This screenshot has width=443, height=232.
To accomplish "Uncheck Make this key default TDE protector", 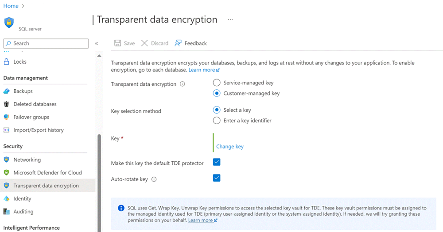I will 217,162.
